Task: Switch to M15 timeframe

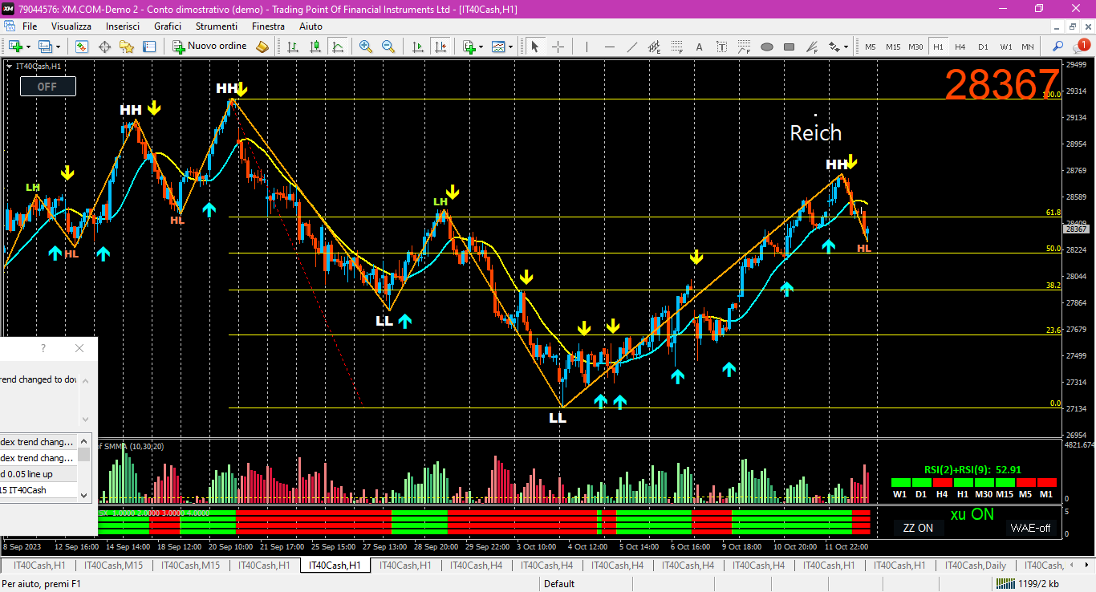Action: 893,47
